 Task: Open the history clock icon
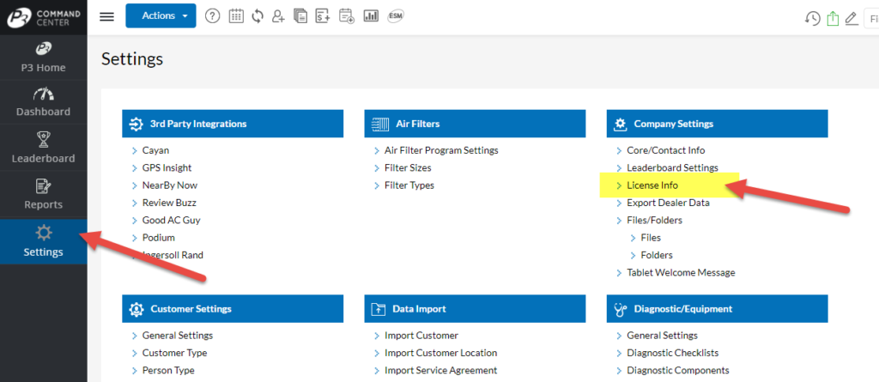812,19
